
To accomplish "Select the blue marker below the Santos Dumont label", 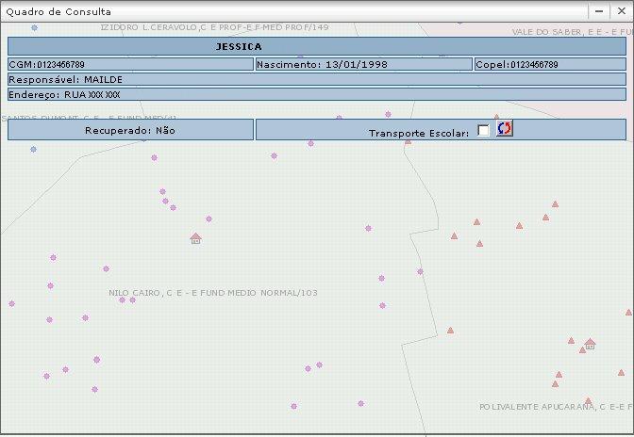I will click(33, 150).
